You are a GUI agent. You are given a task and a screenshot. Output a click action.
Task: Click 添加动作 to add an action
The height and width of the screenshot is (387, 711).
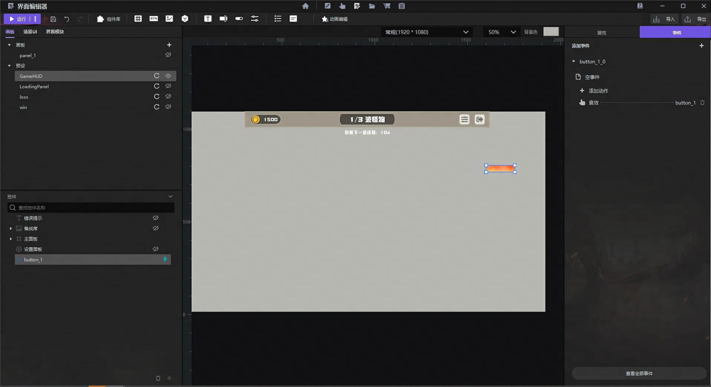coord(594,90)
